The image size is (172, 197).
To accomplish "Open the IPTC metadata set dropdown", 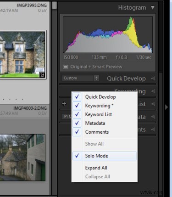I will click(67, 116).
